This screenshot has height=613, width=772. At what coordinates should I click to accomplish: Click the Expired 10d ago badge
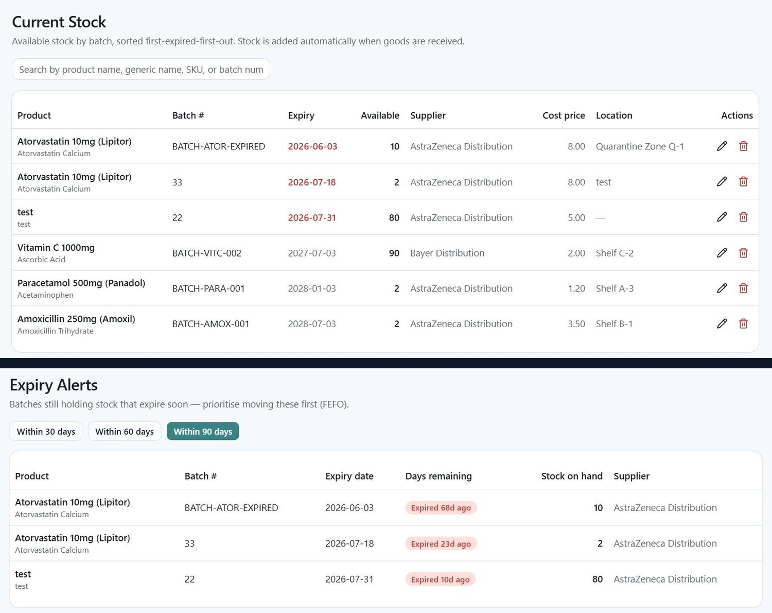click(x=441, y=580)
